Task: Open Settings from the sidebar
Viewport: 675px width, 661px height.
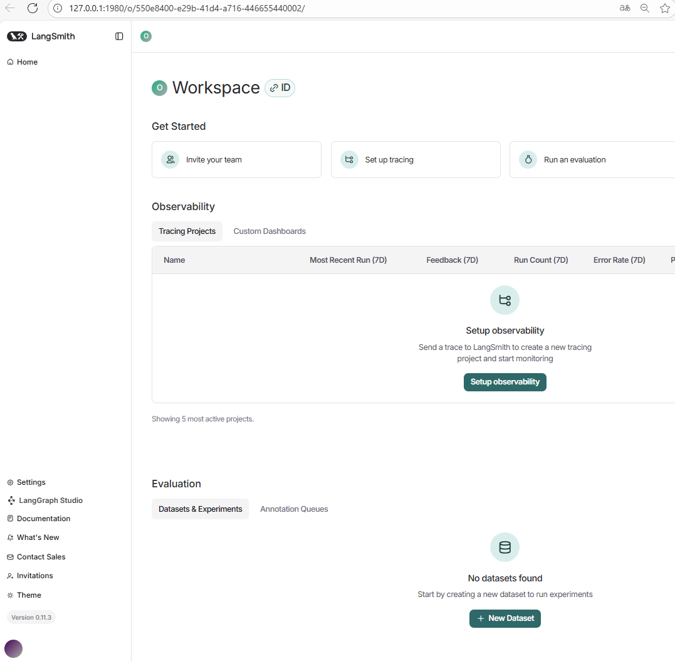Action: click(31, 482)
